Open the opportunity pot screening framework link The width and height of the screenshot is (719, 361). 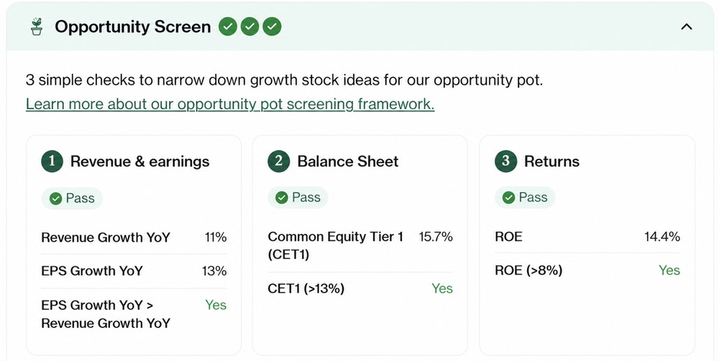coord(230,104)
